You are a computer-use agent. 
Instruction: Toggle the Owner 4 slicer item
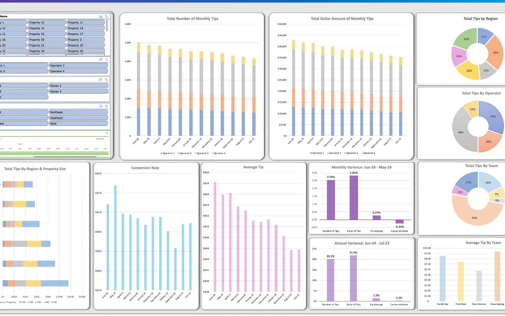tap(78, 91)
